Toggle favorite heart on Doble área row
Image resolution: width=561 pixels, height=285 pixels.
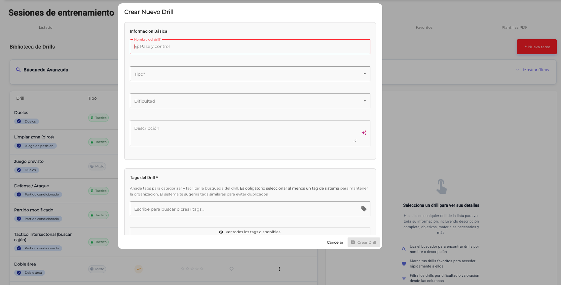(231, 269)
